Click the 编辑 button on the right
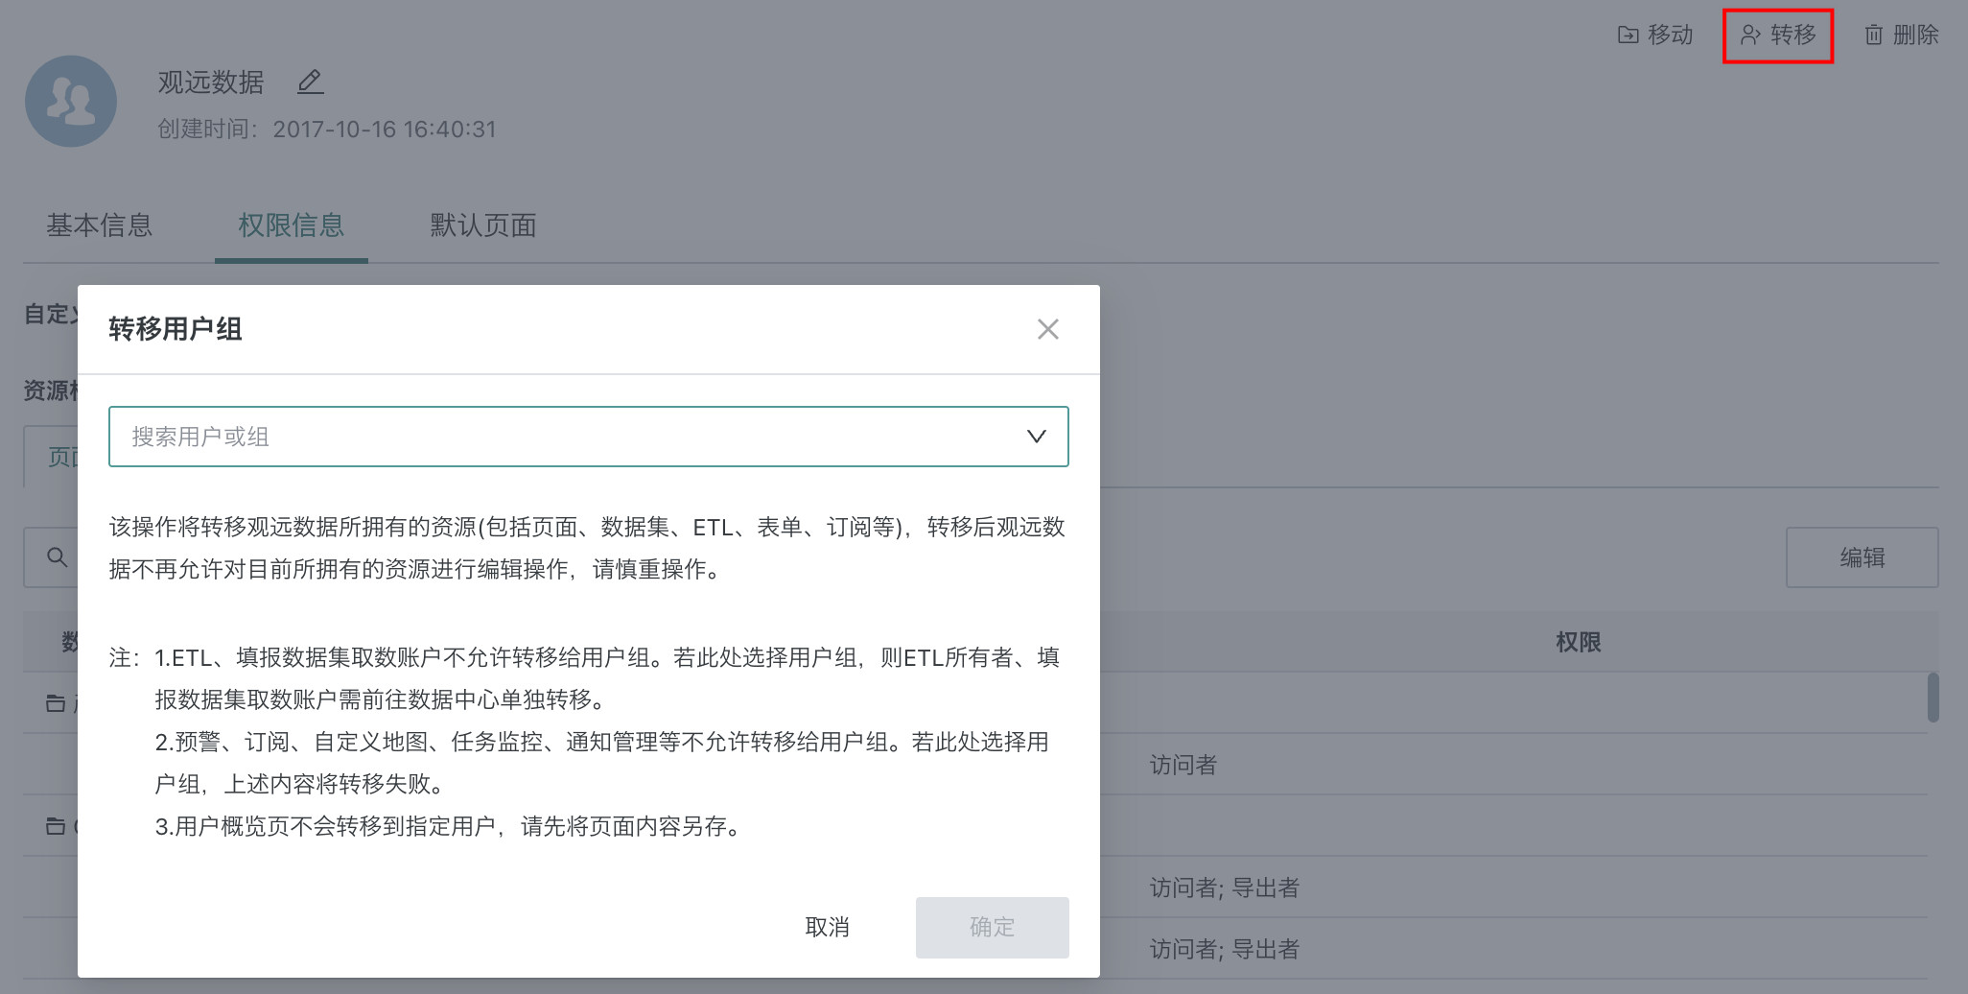 [x=1862, y=557]
